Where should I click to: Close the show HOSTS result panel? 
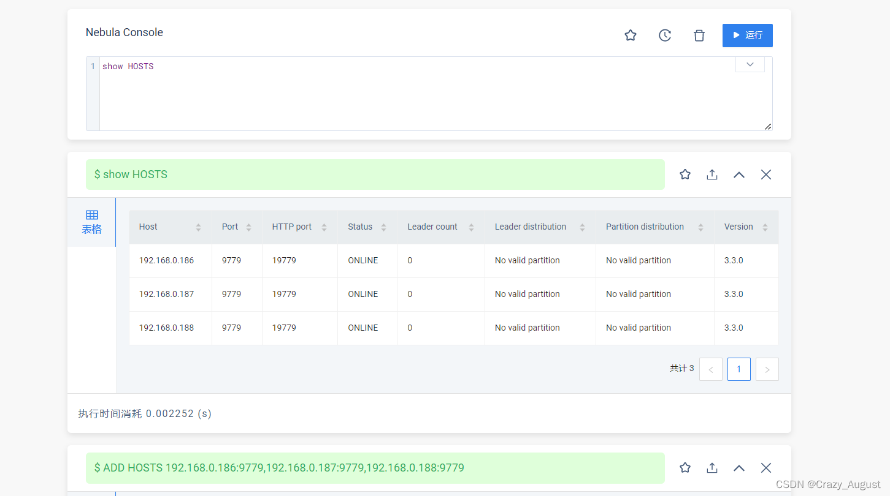click(x=766, y=175)
